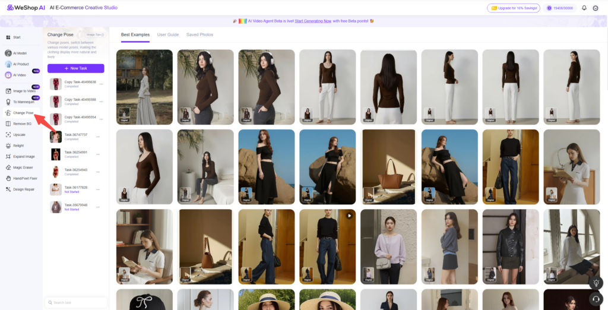Switch to the User Guide tab
The width and height of the screenshot is (608, 310).
(167, 34)
